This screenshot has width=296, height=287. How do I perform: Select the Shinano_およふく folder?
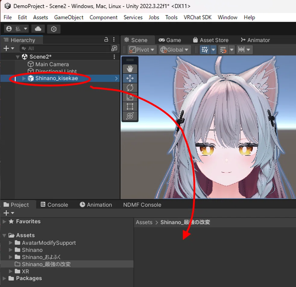(x=41, y=257)
